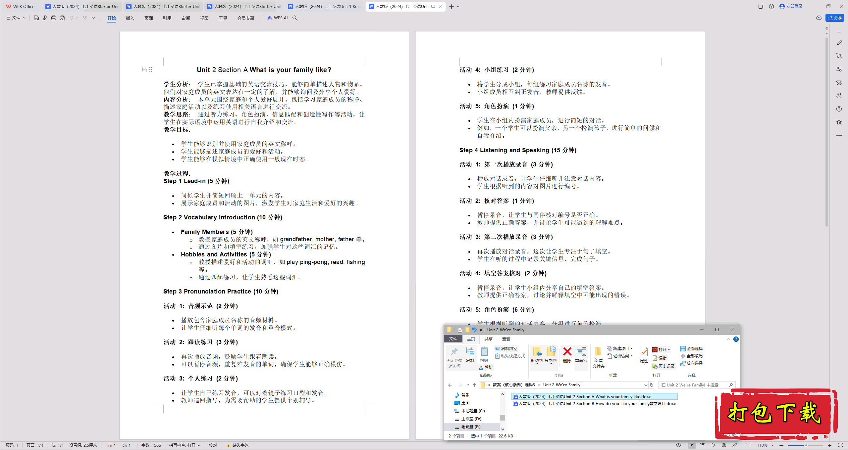Click the search magnifier beside WPS AI
This screenshot has height=450, width=848.
coord(295,18)
